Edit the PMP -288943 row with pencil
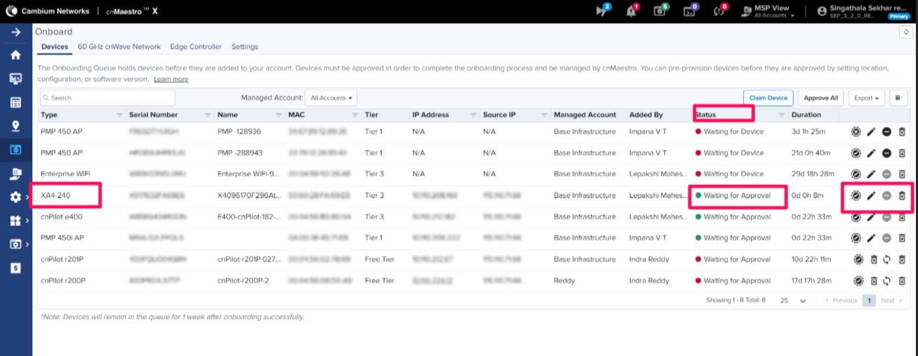 click(871, 153)
